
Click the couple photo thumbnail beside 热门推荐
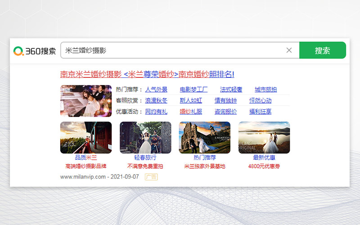pos(86,101)
